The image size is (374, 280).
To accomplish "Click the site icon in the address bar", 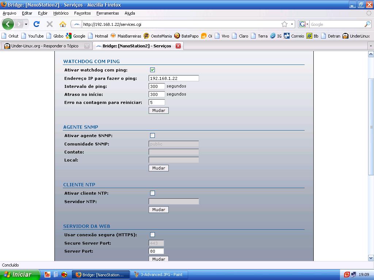I will click(77, 24).
